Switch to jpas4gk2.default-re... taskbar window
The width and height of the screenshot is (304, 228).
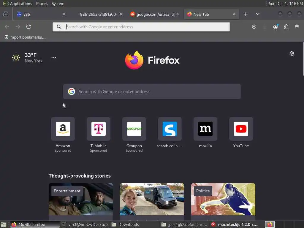coord(185,224)
